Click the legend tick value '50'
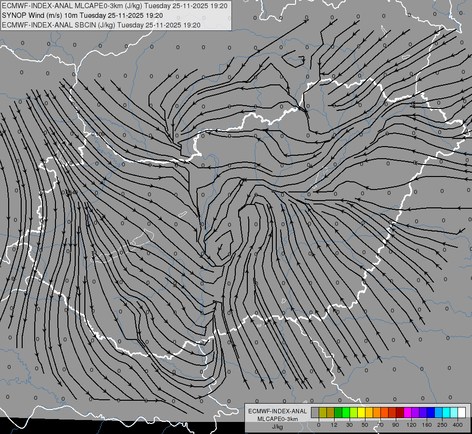Screen dimensions: 472x434 coord(365,425)
